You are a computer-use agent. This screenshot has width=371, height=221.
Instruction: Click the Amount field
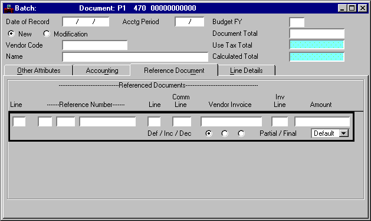(322, 122)
